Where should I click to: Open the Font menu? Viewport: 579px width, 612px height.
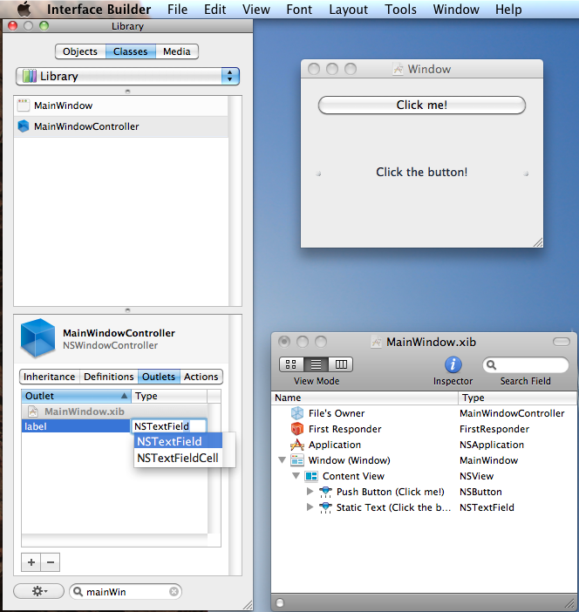299,10
